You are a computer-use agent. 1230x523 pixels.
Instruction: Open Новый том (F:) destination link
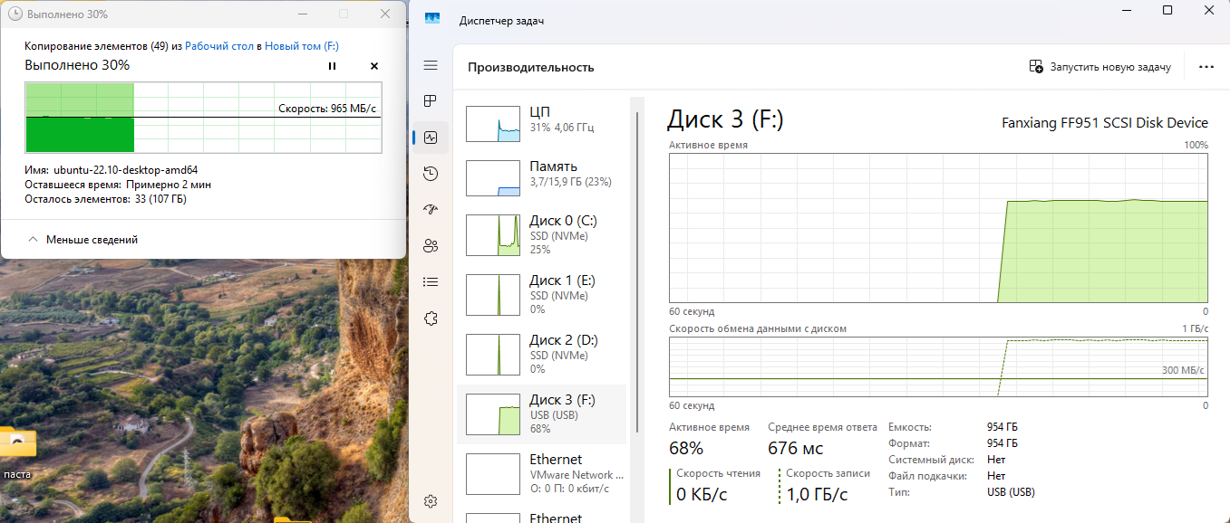coord(302,45)
